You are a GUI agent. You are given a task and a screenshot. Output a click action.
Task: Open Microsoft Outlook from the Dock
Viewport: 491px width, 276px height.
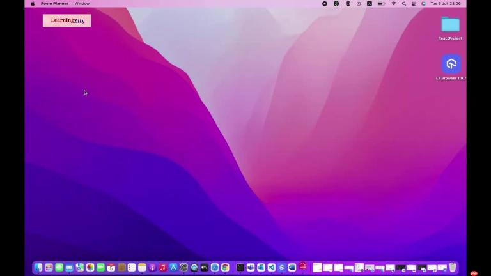[x=261, y=268]
